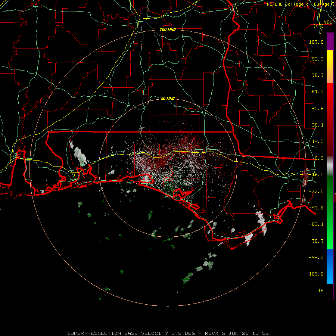Select the 92.3 value on velocity scale
This screenshot has height=336, width=336.
[318, 59]
